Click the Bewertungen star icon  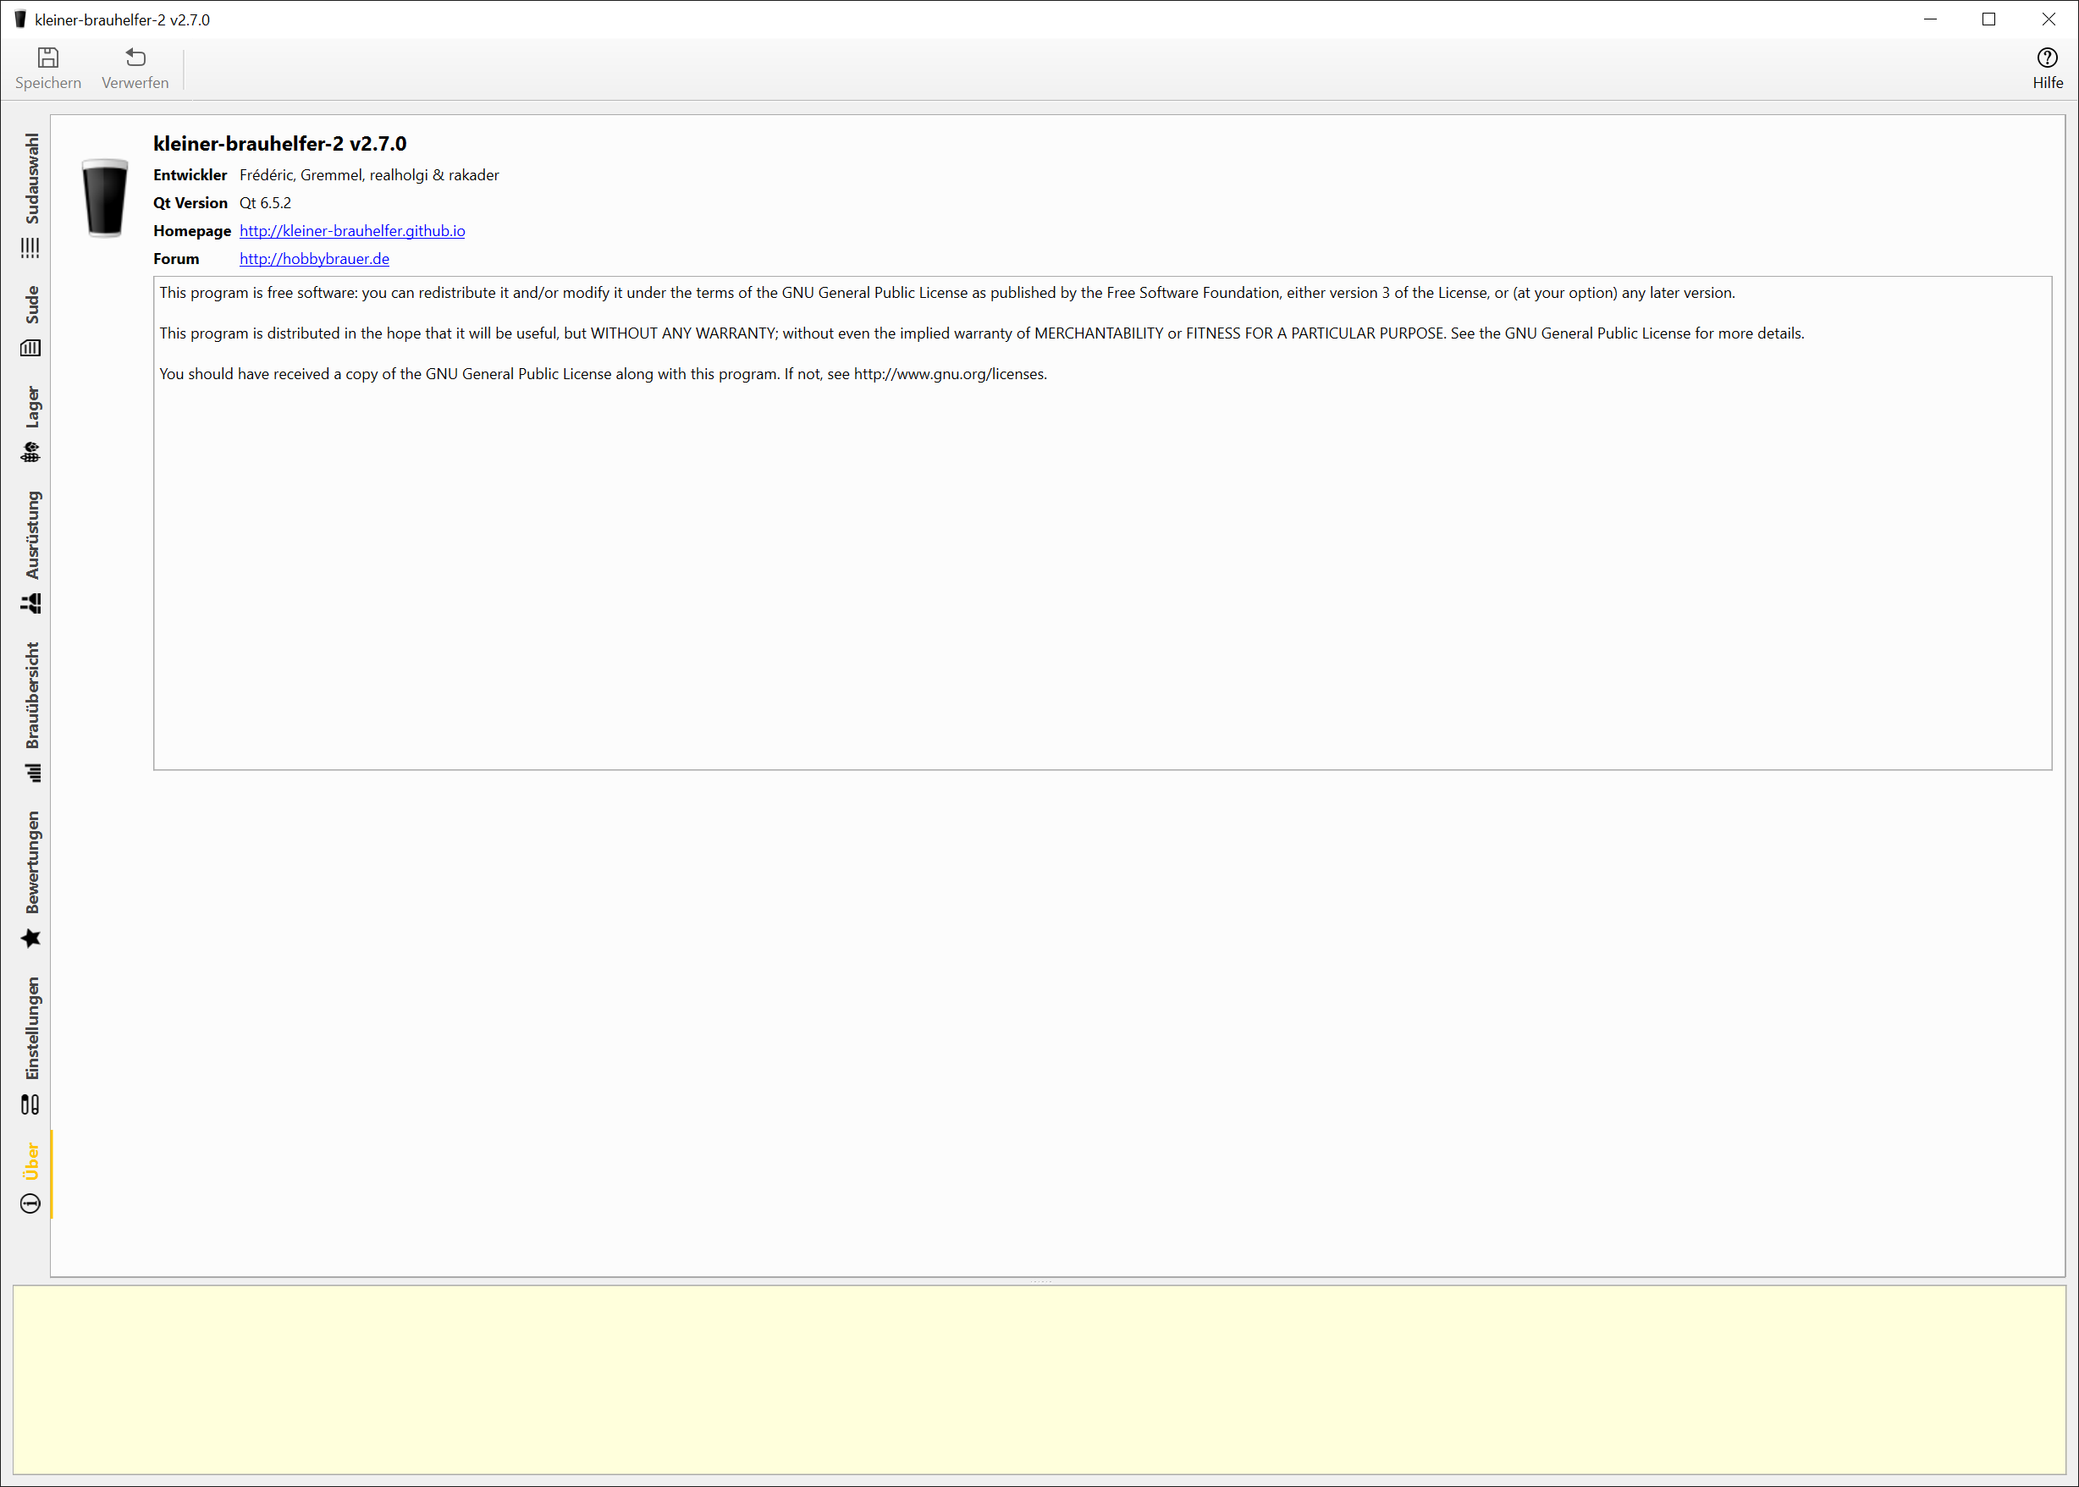(x=30, y=939)
